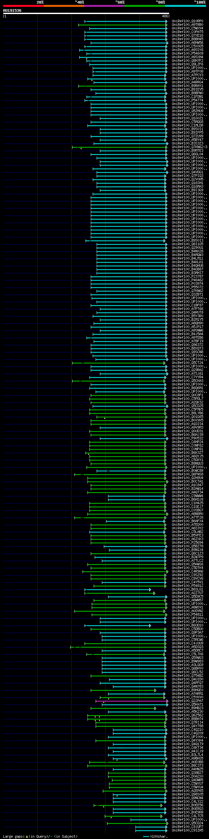Viewport: 209px width, 839px height.
Task: Click the orange ~40% identity legend segment
Action: (64, 6)
